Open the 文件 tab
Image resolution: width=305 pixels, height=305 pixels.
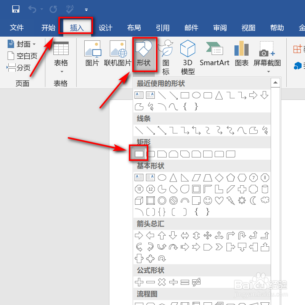(17, 28)
